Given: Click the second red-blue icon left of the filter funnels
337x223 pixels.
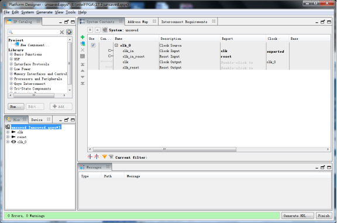Looking at the screenshot, I should point(97,156).
